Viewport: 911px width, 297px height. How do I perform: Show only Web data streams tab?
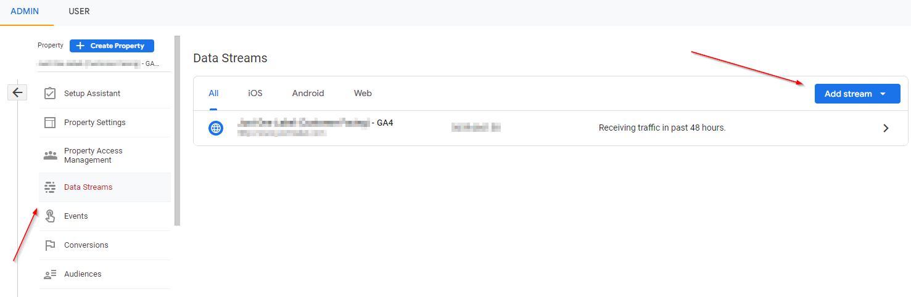pyautogui.click(x=363, y=94)
